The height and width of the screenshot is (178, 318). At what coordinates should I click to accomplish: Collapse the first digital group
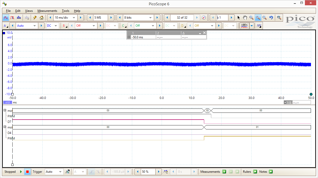5,111
